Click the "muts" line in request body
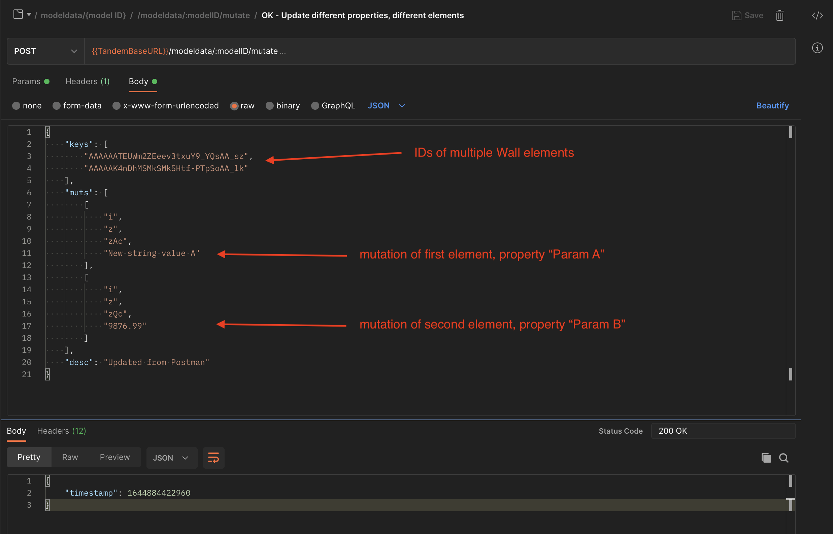 pyautogui.click(x=86, y=193)
